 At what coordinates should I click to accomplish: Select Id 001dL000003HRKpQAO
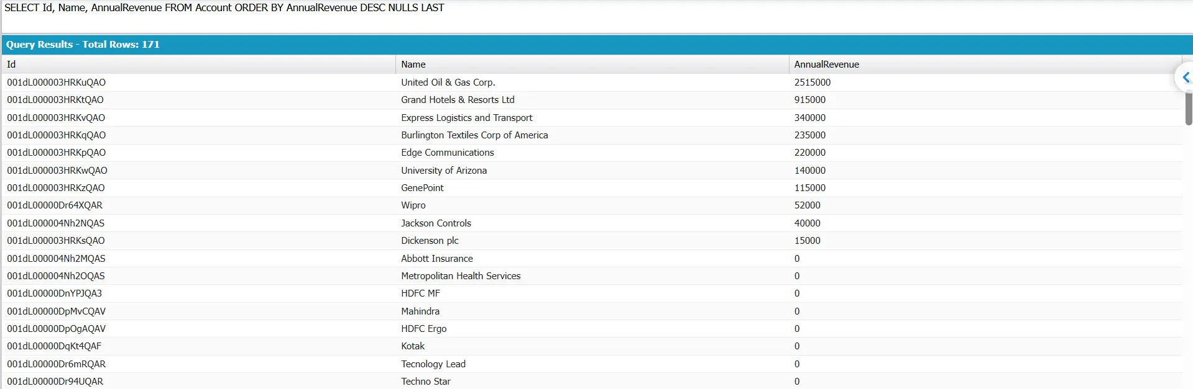57,153
